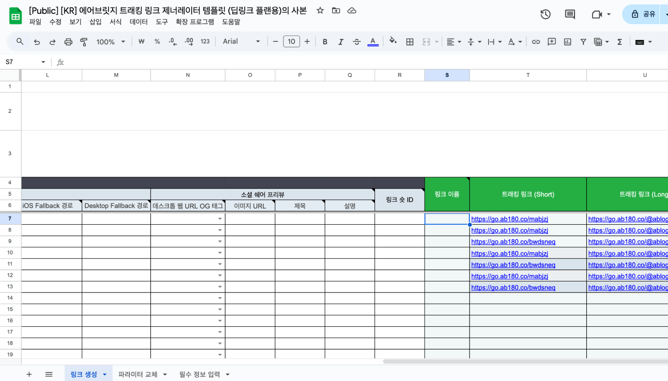
Task: Format as percent
Action: point(157,41)
